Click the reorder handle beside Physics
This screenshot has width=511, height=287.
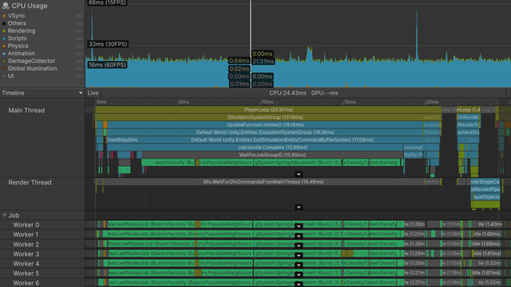tap(79, 46)
